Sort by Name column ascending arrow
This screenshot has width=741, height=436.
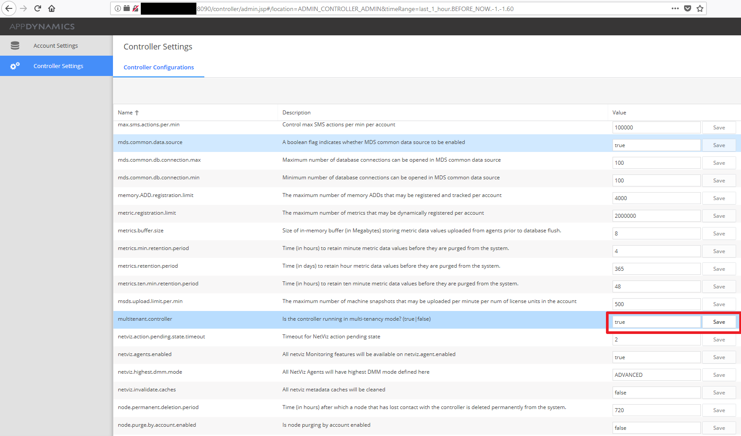(137, 113)
